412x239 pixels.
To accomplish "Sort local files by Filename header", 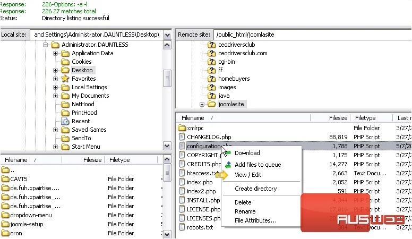I will click(31, 160).
